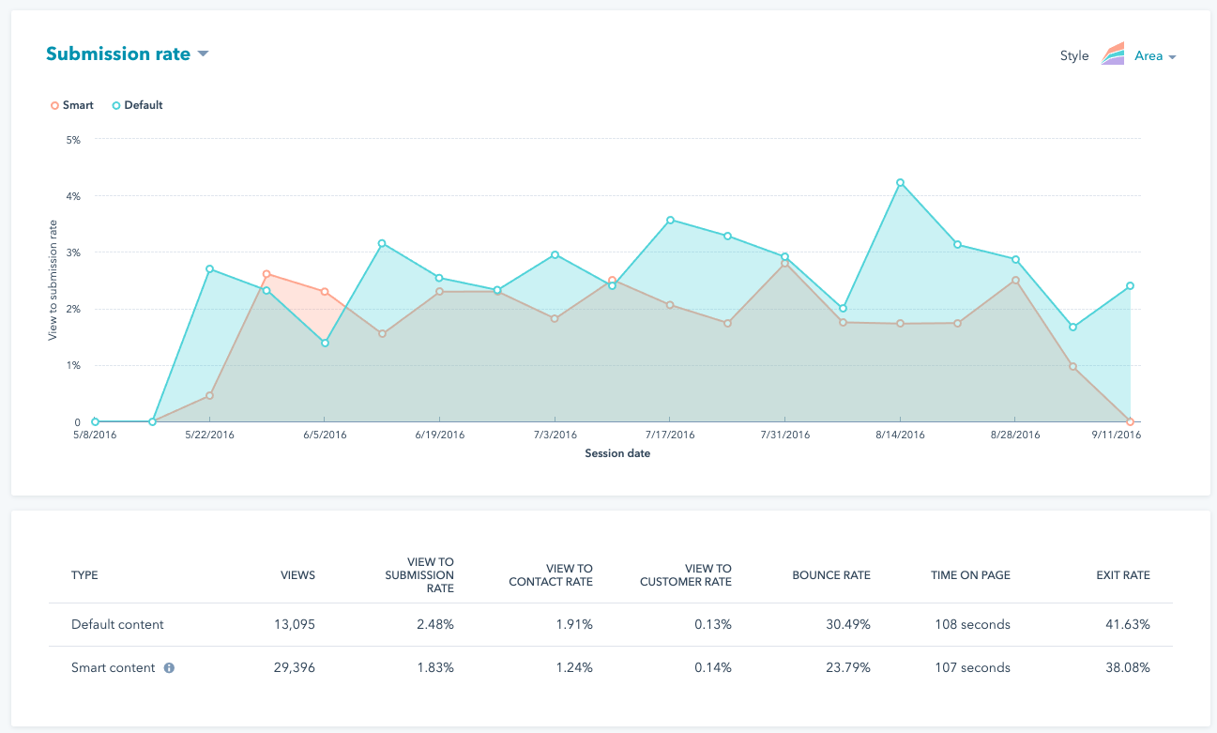1217x733 pixels.
Task: Click the Smart data point at 7/31/2016
Action: [785, 265]
